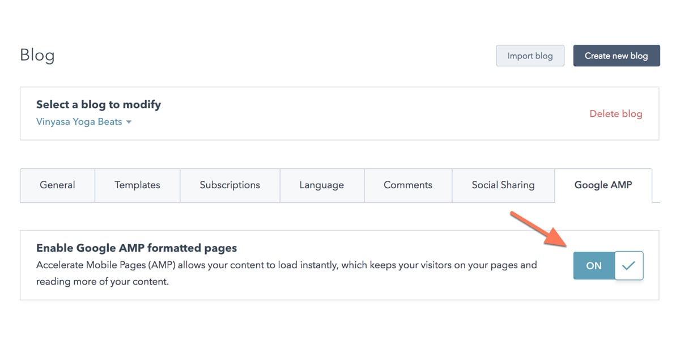Open the Social Sharing tab
Screen dimensions: 680x356
[x=503, y=185]
